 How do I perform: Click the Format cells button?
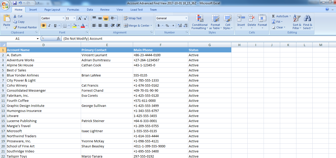(x=262, y=22)
